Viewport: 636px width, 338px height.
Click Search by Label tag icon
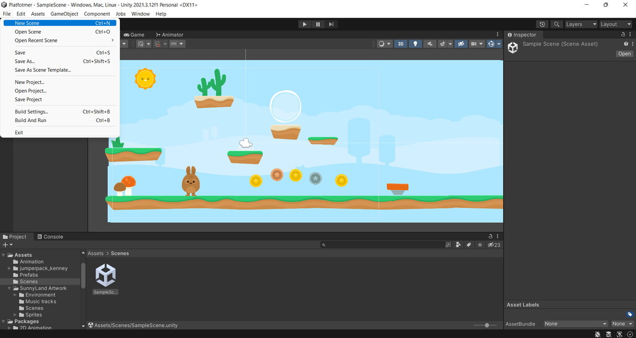click(x=469, y=245)
